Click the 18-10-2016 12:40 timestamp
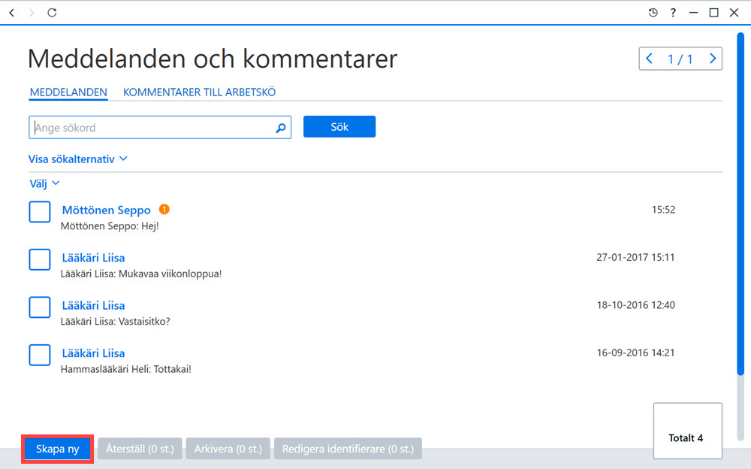The width and height of the screenshot is (751, 469). [x=635, y=305]
